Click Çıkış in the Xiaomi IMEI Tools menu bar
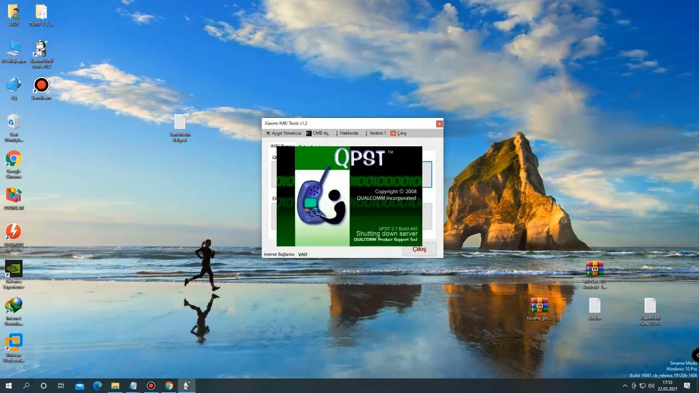The width and height of the screenshot is (699, 393). [399, 133]
